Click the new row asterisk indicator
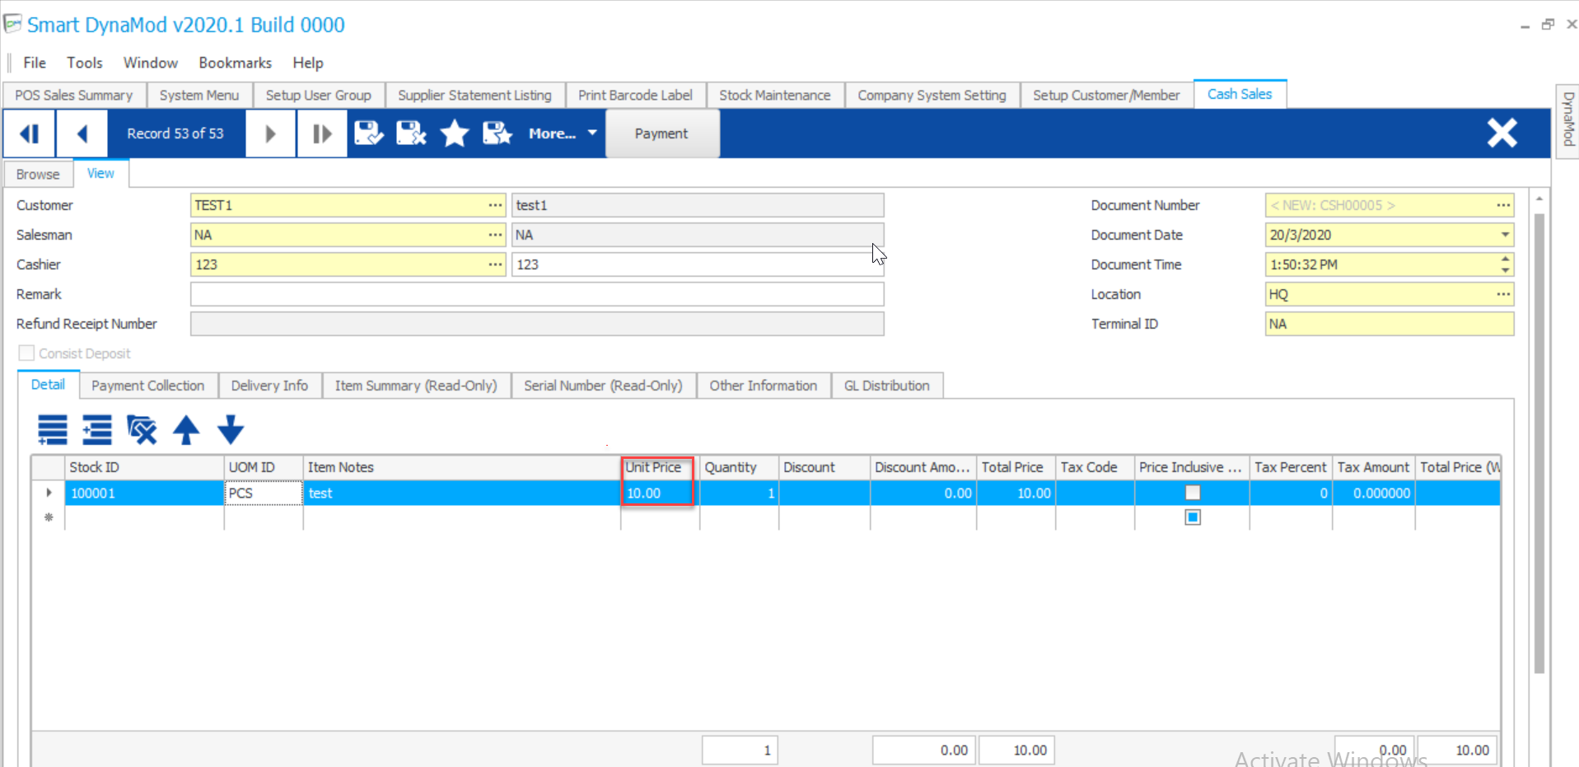 [49, 517]
